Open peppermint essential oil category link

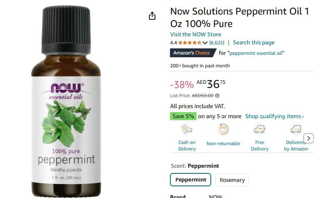256,53
